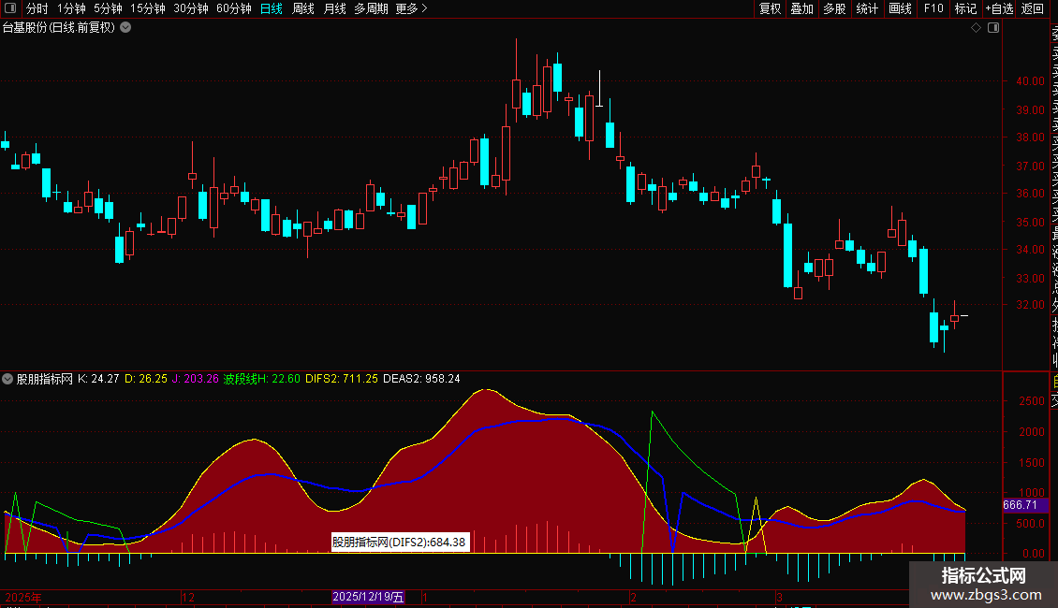Open the stock name dropdown arrow

pos(125,27)
